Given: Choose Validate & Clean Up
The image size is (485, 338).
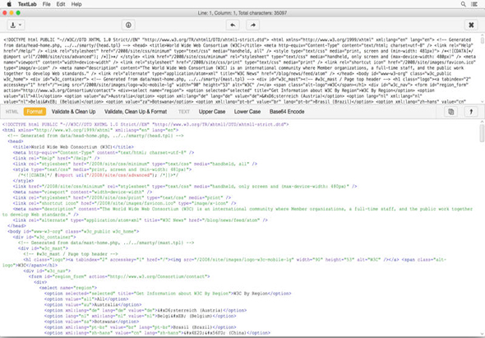Looking at the screenshot, I should (74, 112).
